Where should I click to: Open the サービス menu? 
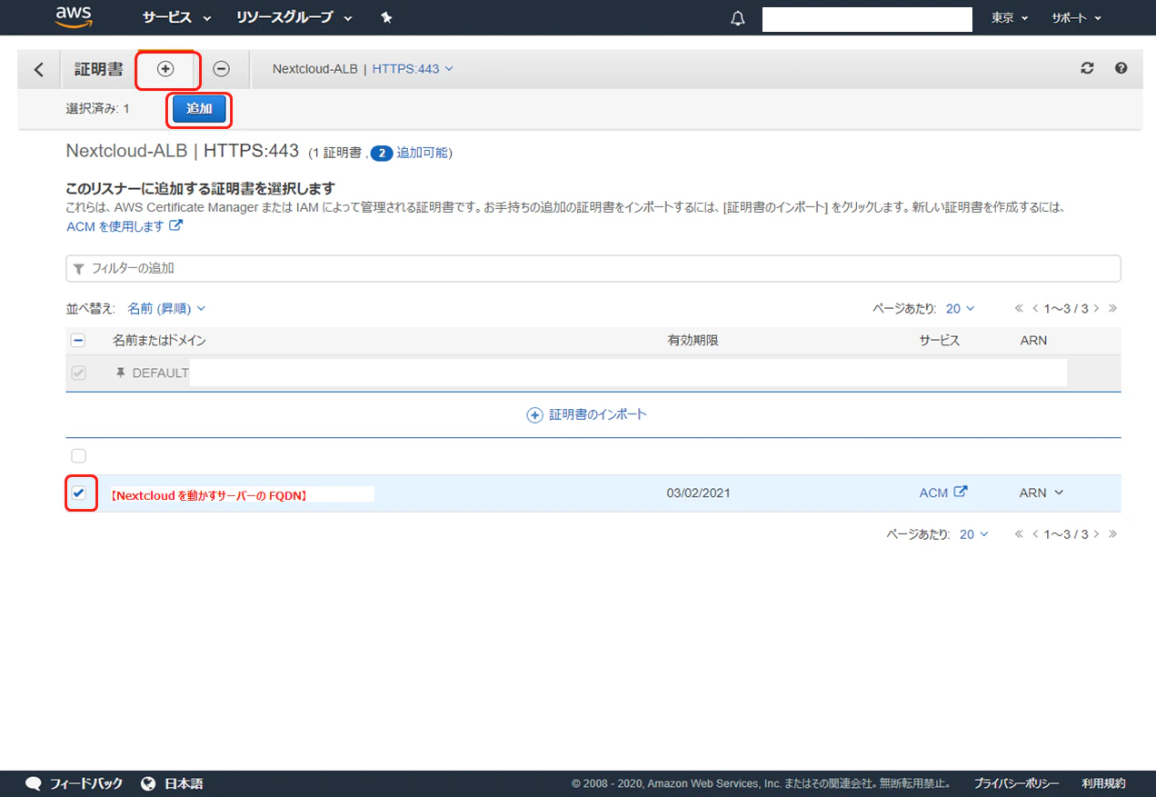click(176, 18)
